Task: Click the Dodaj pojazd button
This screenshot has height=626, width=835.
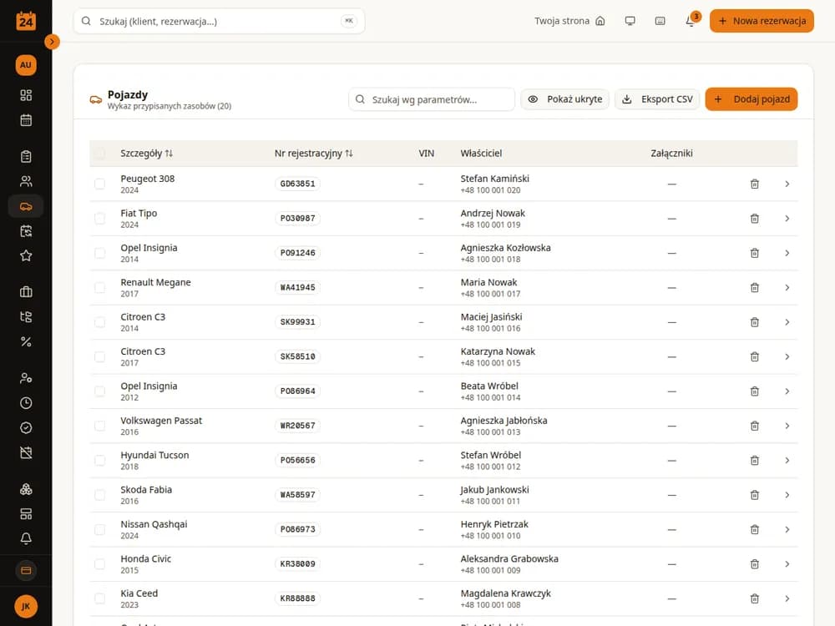Action: point(751,99)
